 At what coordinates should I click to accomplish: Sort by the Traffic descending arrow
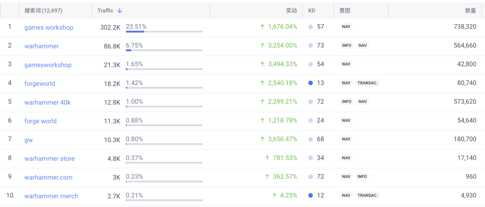pyautogui.click(x=120, y=10)
